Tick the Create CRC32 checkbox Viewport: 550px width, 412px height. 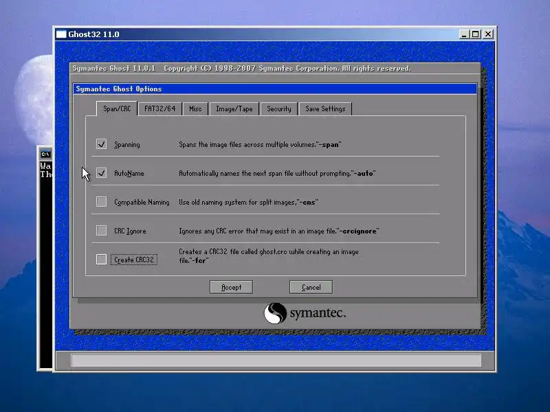click(101, 260)
